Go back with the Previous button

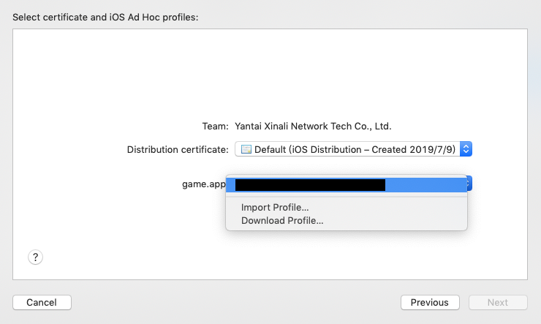(x=430, y=302)
